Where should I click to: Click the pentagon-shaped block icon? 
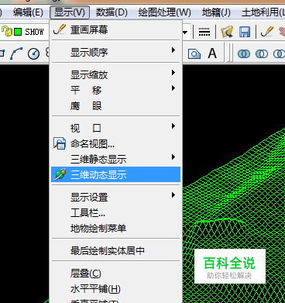pyautogui.click(x=194, y=53)
